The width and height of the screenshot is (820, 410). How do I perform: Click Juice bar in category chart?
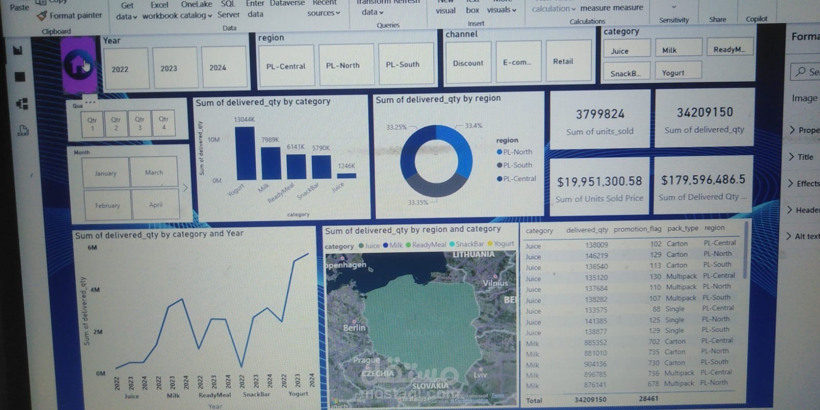tap(346, 175)
